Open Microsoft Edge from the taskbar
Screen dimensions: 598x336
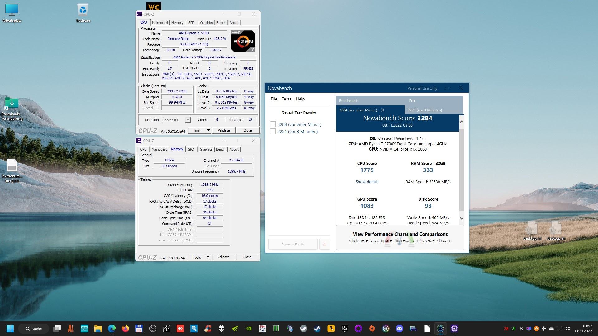112,329
